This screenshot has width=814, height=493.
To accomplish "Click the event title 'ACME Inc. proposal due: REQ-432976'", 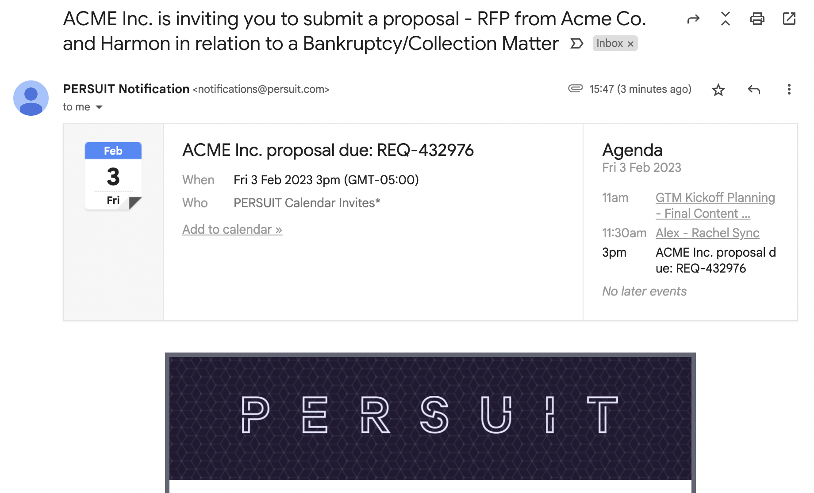I will pos(328,150).
